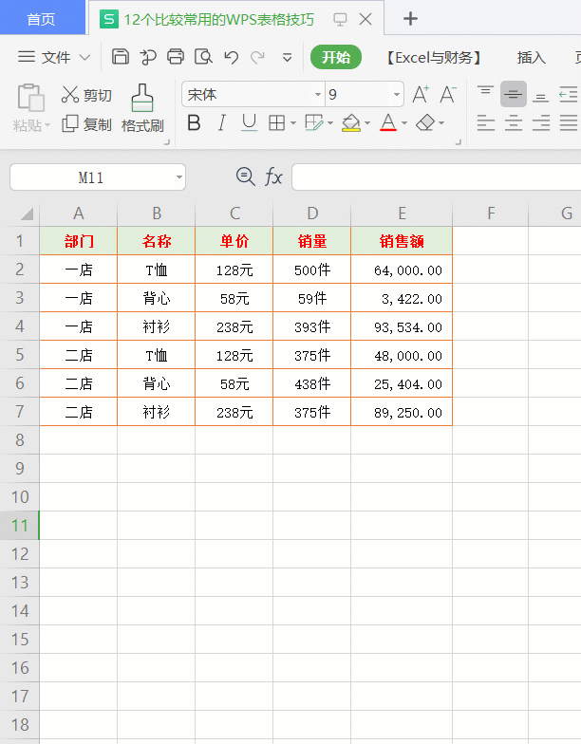
Task: Toggle Bold formatting
Action: [x=194, y=123]
